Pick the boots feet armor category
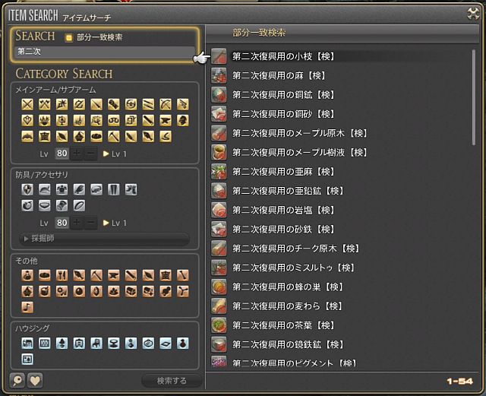This screenshot has height=396, width=486. (131, 189)
